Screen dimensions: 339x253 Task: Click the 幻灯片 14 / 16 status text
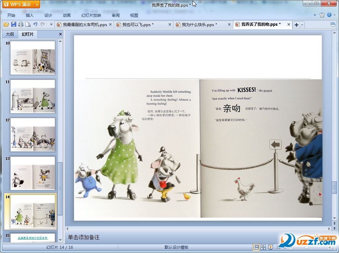[x=60, y=247]
